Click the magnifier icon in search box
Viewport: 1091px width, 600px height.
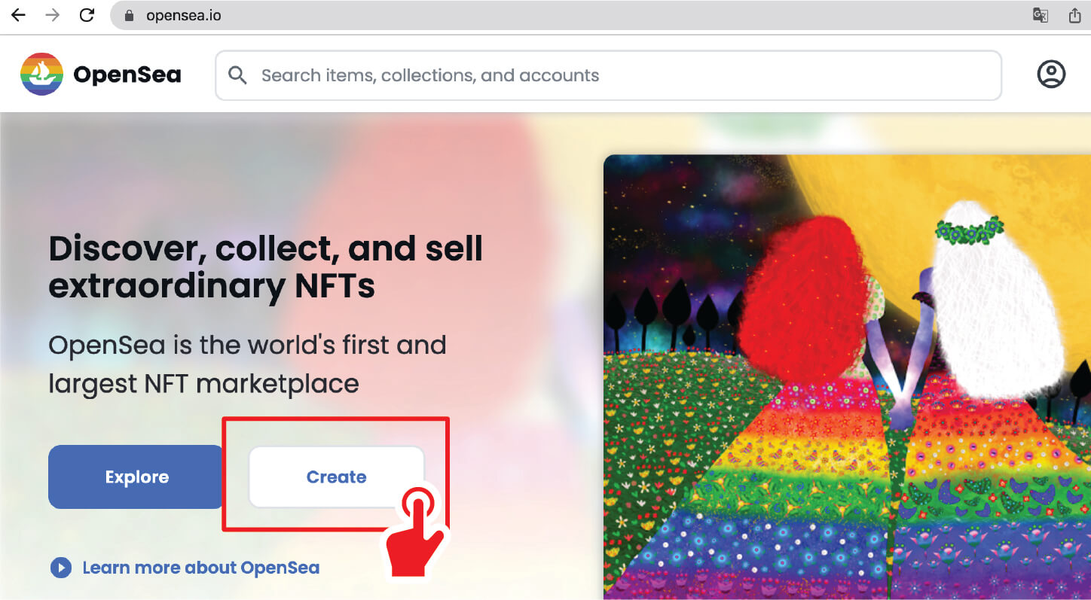pos(237,75)
